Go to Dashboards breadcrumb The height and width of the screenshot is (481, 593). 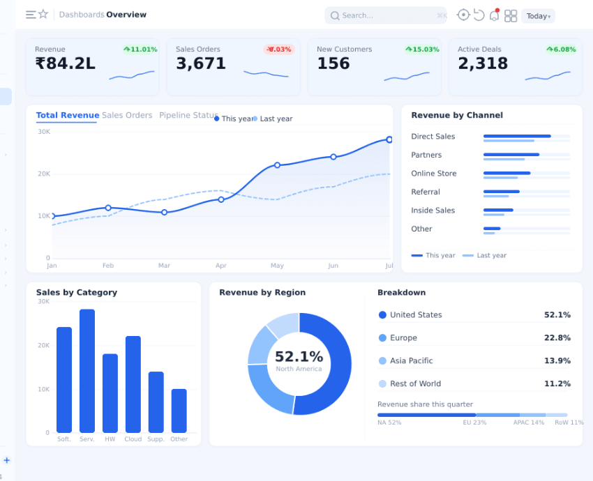pos(82,15)
